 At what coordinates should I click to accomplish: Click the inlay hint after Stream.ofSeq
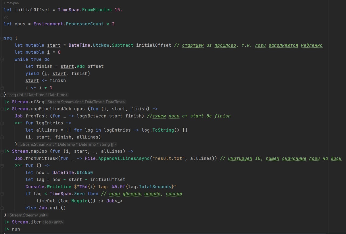click(x=86, y=102)
